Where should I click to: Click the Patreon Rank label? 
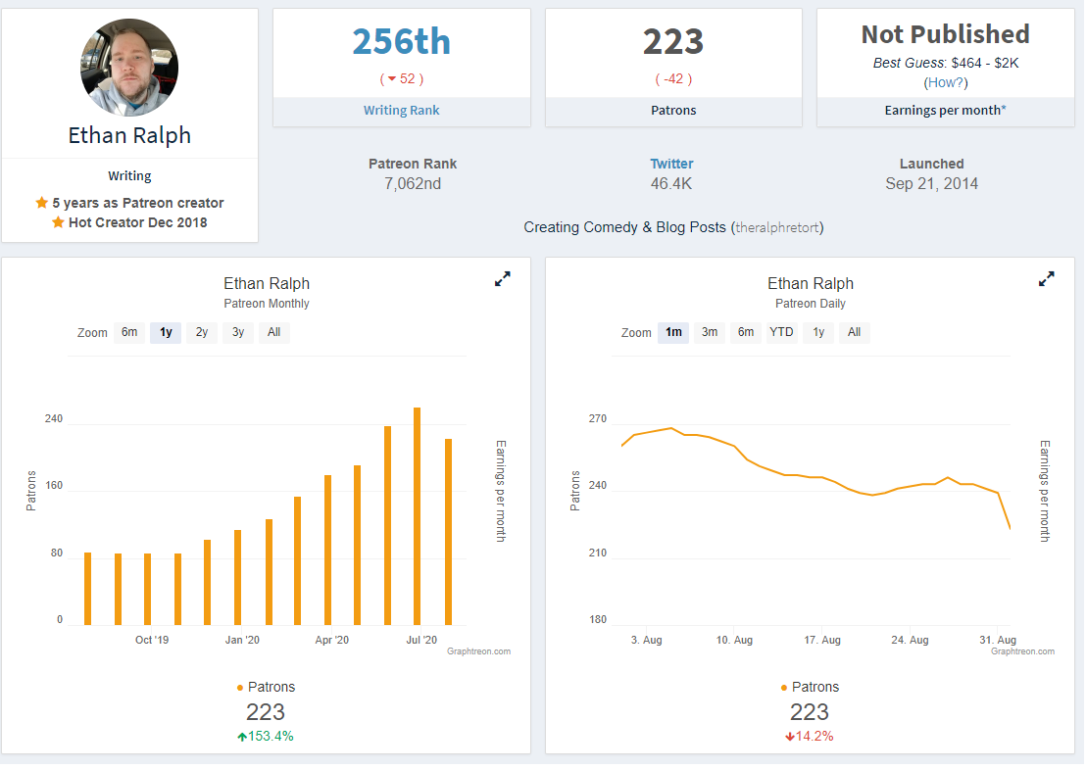[413, 165]
